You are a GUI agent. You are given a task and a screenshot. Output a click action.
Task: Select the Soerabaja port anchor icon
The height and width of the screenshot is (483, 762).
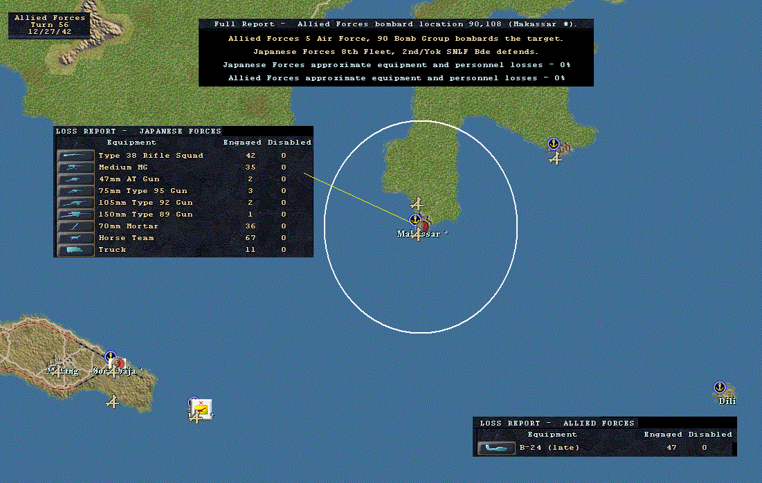click(x=110, y=356)
